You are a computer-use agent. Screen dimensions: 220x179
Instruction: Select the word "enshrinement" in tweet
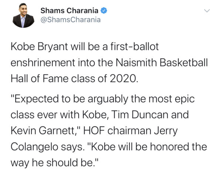(43, 63)
